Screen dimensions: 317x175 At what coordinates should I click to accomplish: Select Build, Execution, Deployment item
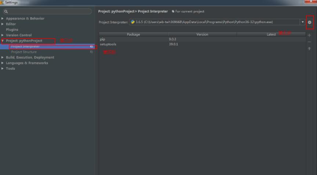(x=30, y=57)
